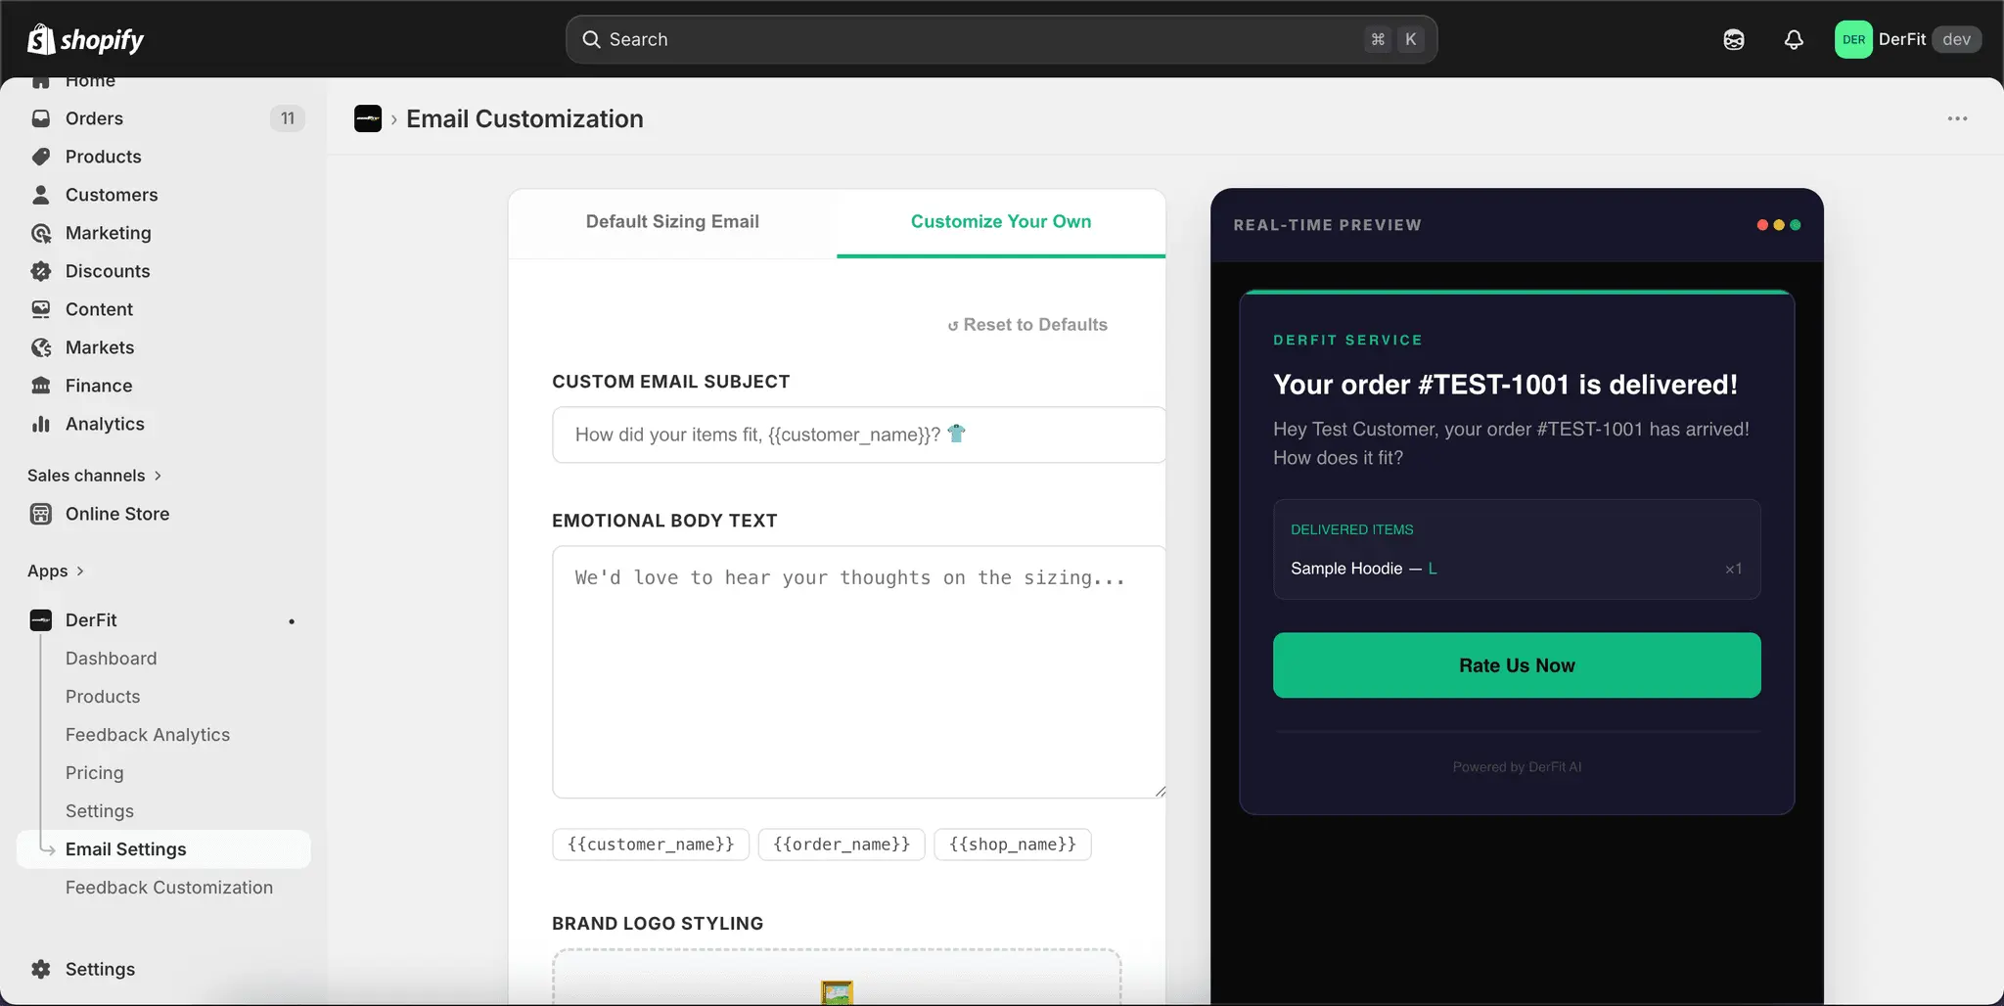Click the Customers person icon
Viewport: 2004px width, 1006px height.
click(41, 195)
